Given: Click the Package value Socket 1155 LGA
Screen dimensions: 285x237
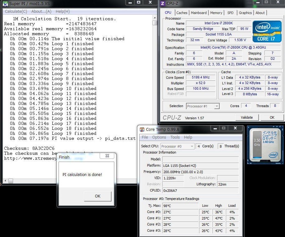Looking at the screenshot, I should (218, 34).
